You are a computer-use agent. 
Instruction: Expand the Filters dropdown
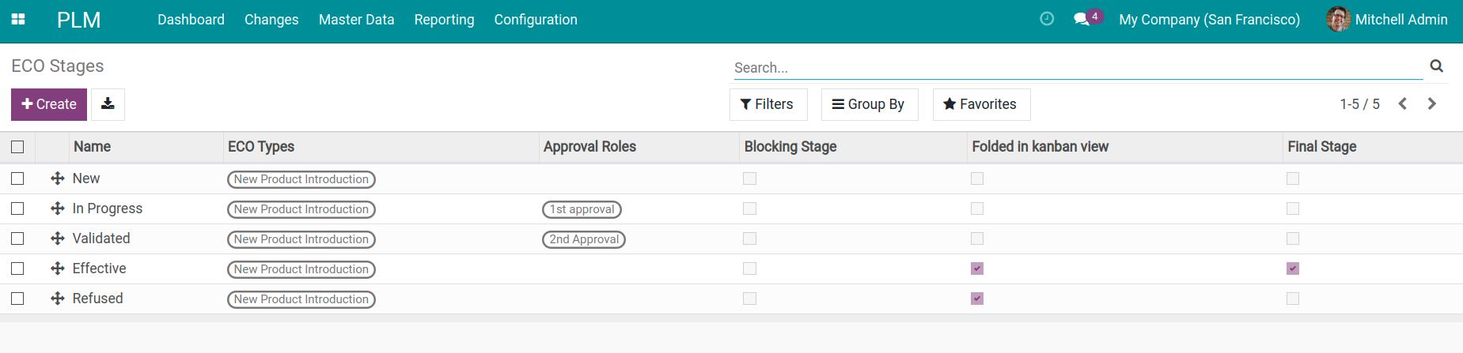tap(768, 104)
